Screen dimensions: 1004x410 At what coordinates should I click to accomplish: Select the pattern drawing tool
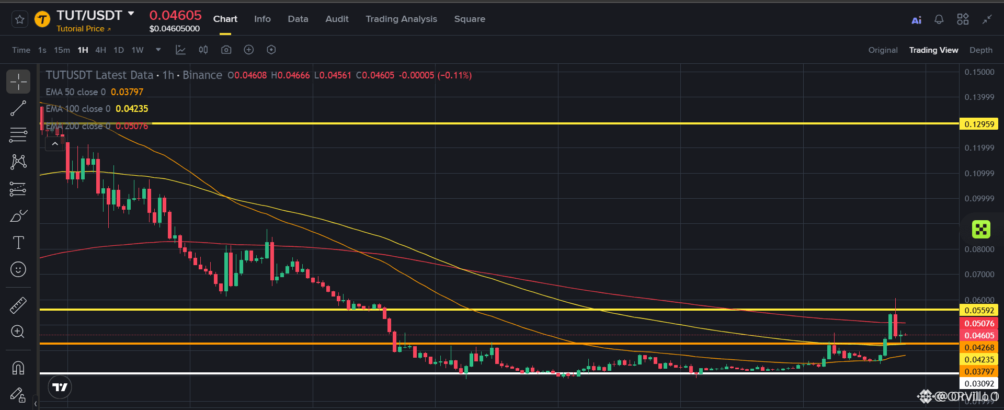tap(18, 162)
